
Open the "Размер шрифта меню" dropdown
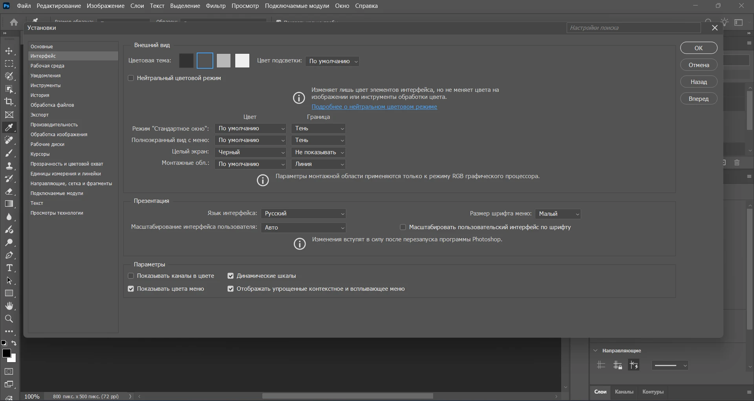558,214
